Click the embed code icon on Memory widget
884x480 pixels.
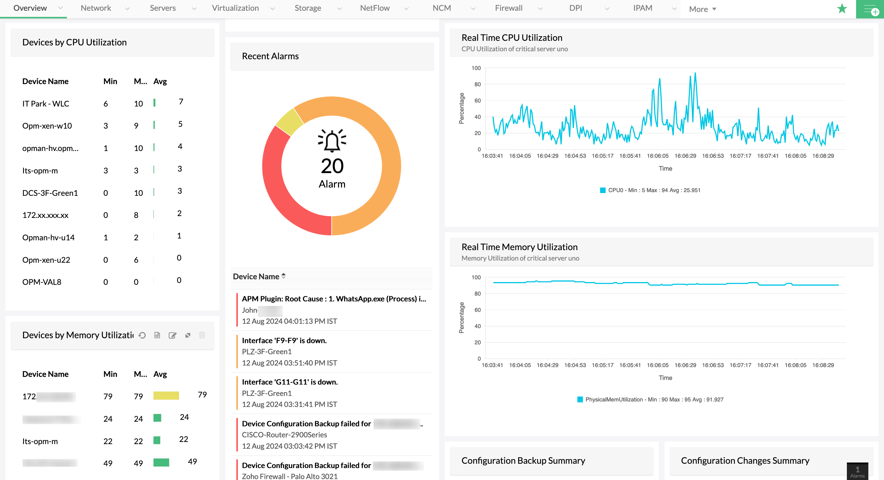(x=157, y=335)
